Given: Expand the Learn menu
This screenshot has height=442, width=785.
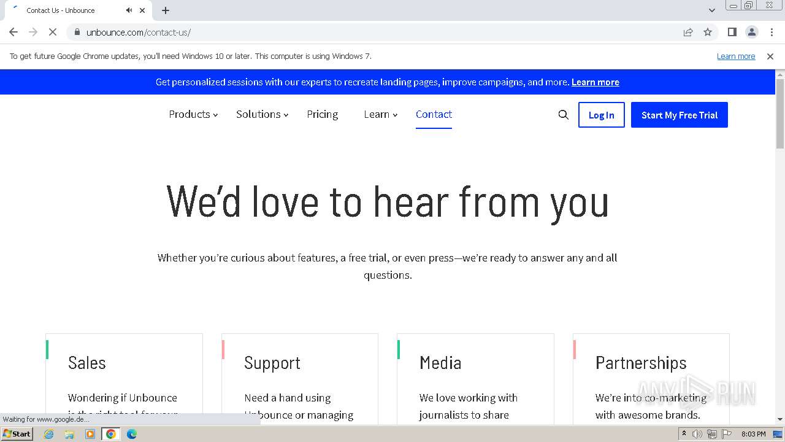Looking at the screenshot, I should 381,114.
